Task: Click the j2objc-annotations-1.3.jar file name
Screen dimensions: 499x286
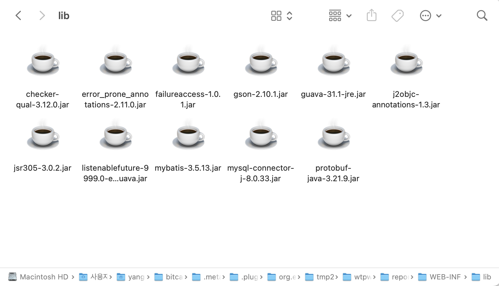Action: point(406,100)
